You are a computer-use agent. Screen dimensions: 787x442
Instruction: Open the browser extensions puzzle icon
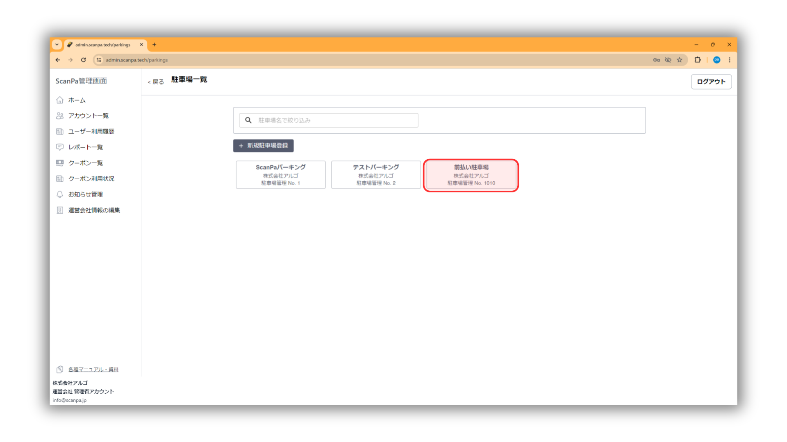click(698, 60)
